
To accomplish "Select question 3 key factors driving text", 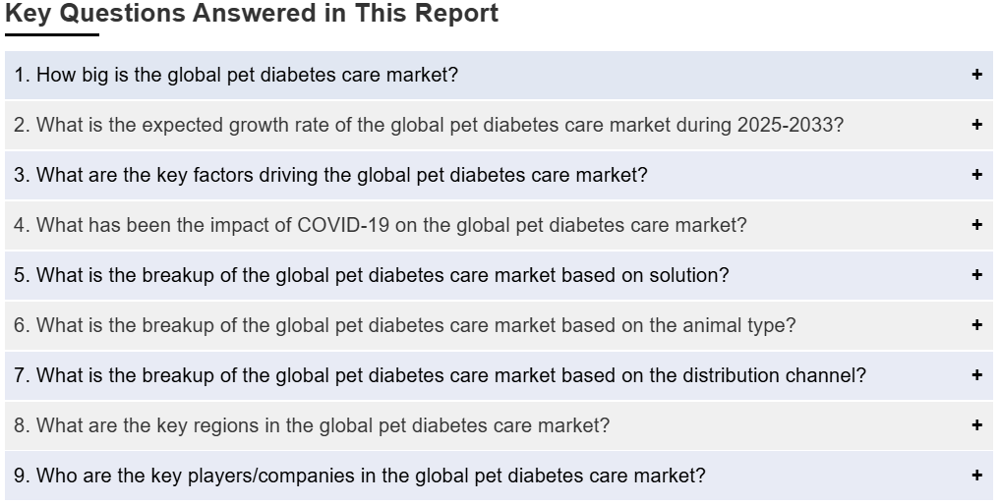I will 330,175.
